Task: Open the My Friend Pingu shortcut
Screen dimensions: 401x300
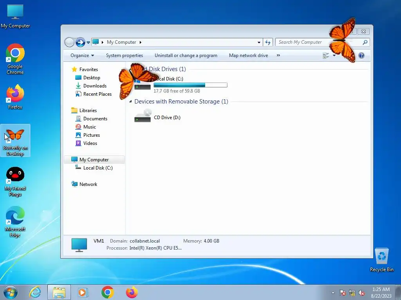Action: click(x=15, y=182)
